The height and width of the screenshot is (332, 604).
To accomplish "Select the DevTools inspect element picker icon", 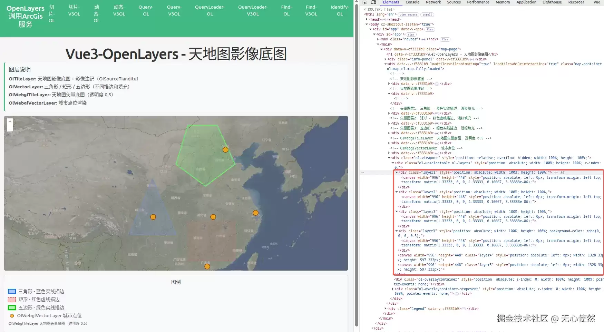I will tap(364, 2).
